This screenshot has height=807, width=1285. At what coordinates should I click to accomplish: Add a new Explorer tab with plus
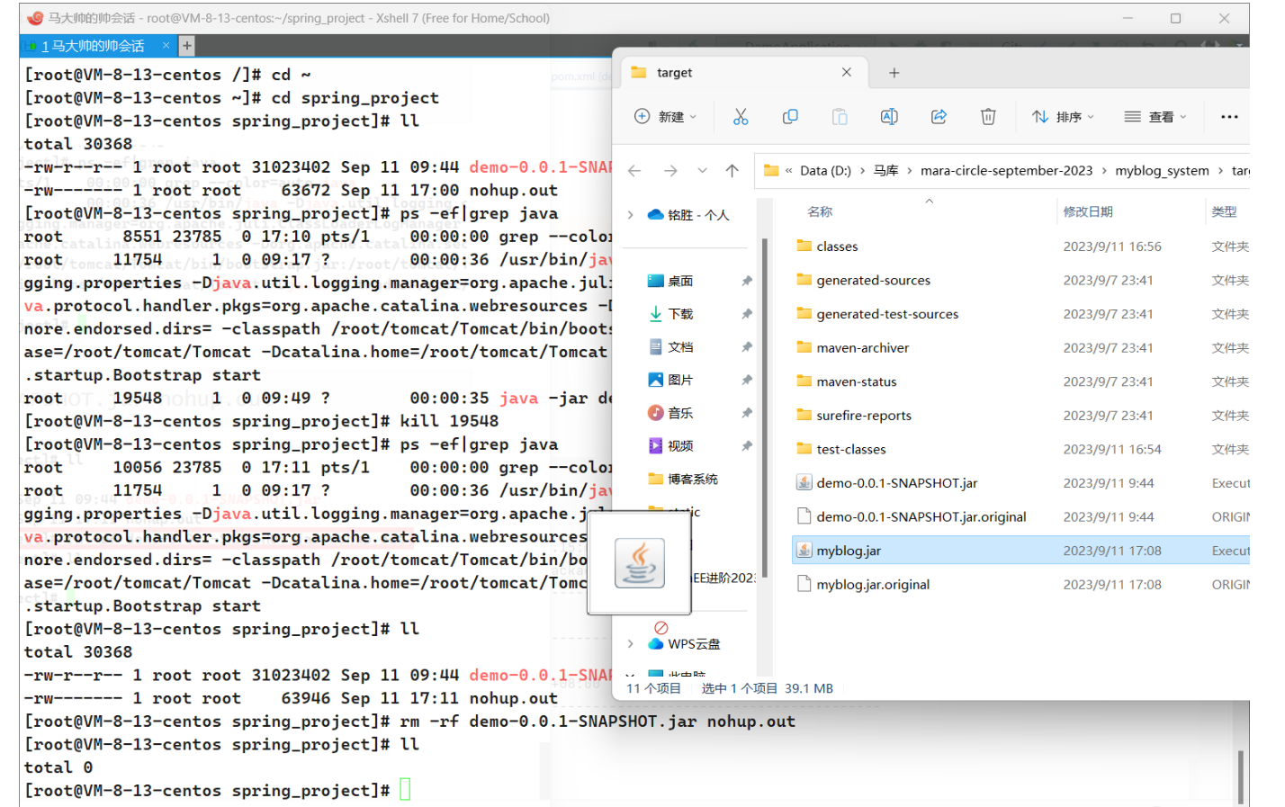coord(894,73)
